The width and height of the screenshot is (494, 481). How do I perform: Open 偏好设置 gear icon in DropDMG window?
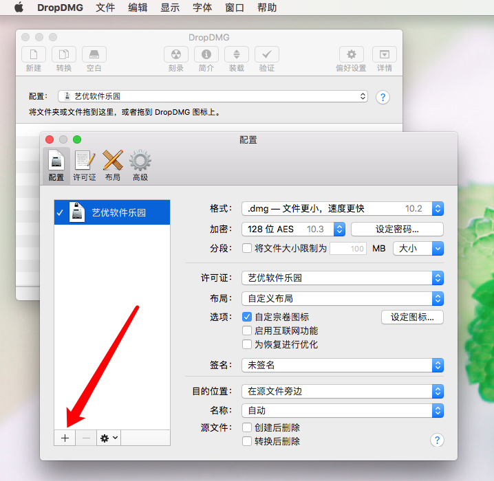tap(352, 54)
